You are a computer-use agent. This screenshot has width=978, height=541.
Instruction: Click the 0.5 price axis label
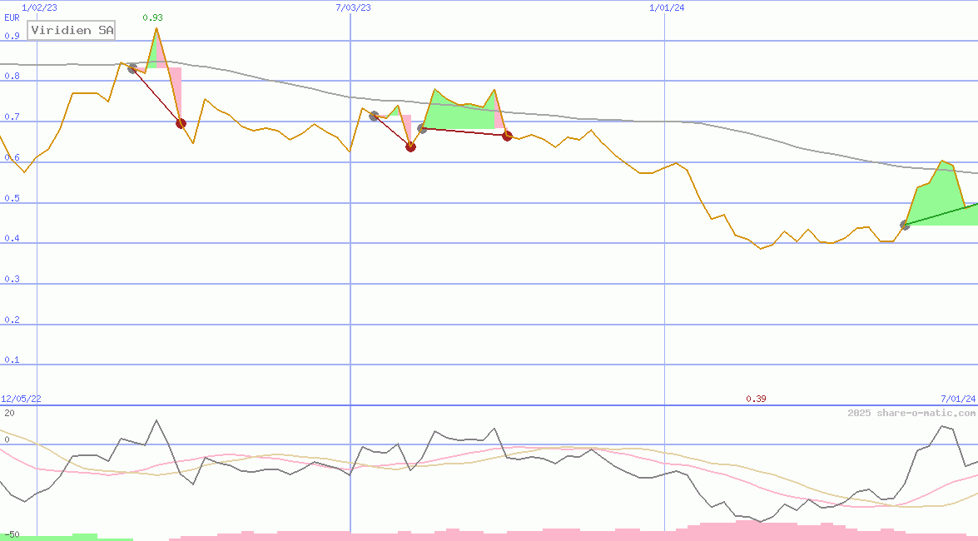[x=12, y=199]
